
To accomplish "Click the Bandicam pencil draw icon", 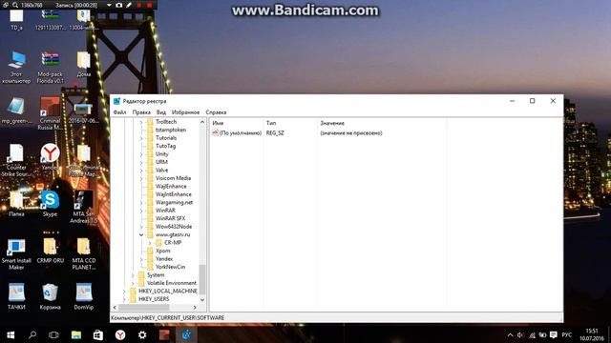I will point(129,5).
